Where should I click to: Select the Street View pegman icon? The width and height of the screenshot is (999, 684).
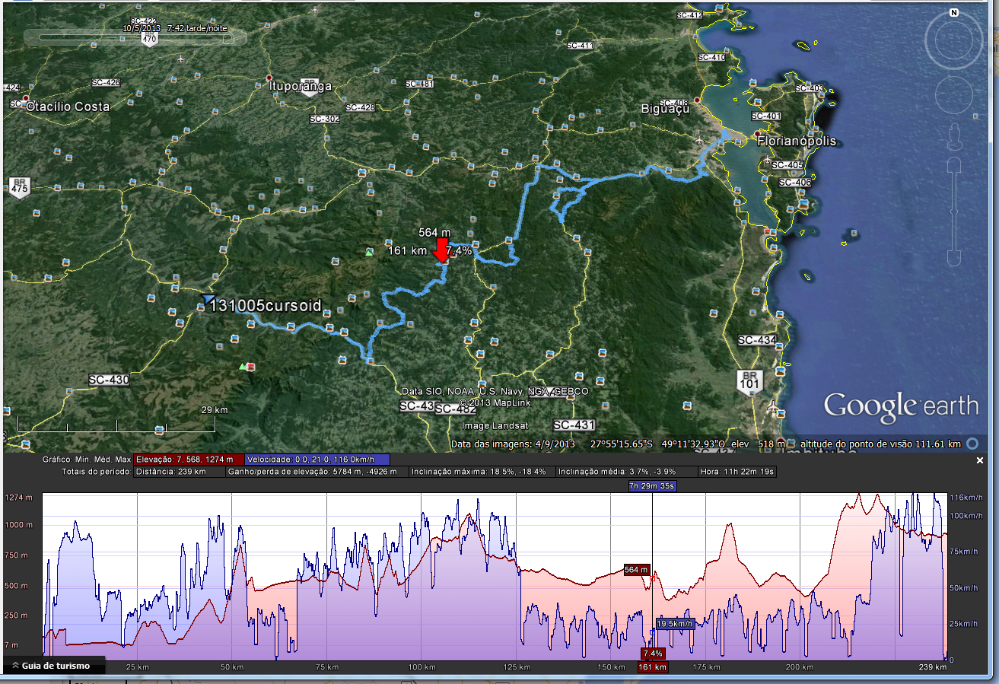(953, 138)
